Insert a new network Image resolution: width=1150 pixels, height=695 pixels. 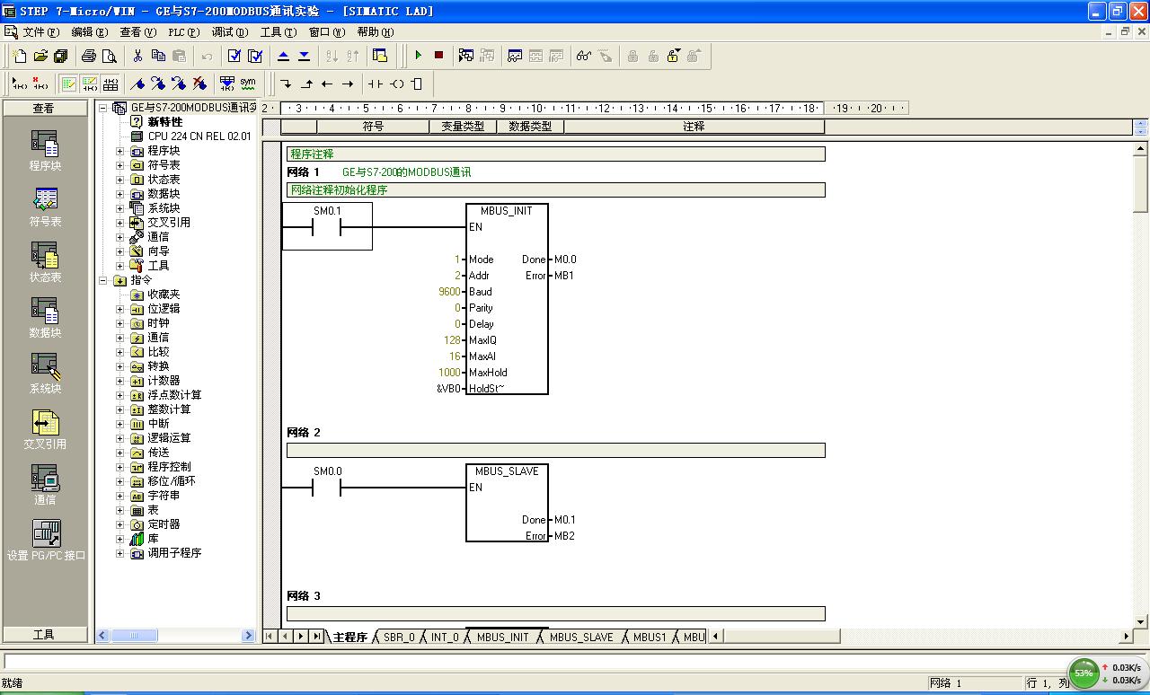coord(18,84)
